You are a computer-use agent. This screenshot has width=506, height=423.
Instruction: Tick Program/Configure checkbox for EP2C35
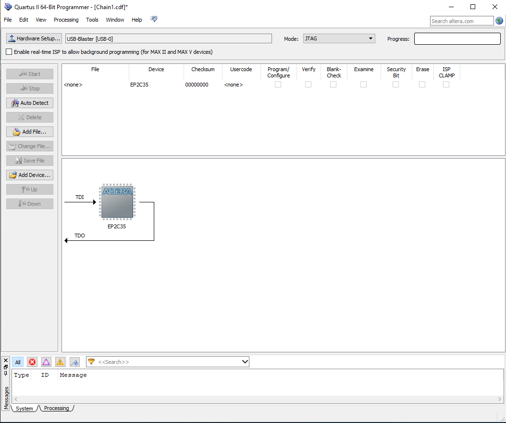pyautogui.click(x=278, y=84)
